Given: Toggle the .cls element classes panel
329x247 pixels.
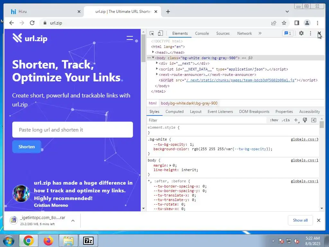Looking at the screenshot, I should [x=286, y=120].
